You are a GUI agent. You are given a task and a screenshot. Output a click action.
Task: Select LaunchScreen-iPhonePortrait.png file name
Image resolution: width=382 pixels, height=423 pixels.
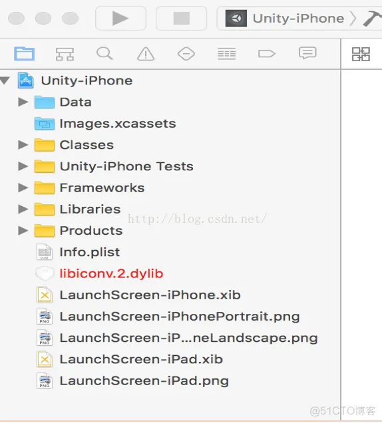180,317
